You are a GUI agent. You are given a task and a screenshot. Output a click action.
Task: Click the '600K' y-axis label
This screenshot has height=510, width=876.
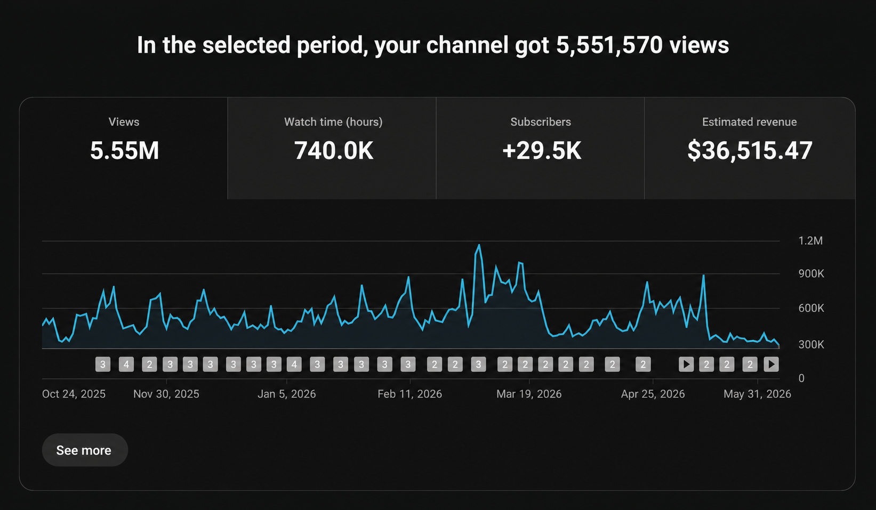pyautogui.click(x=811, y=309)
